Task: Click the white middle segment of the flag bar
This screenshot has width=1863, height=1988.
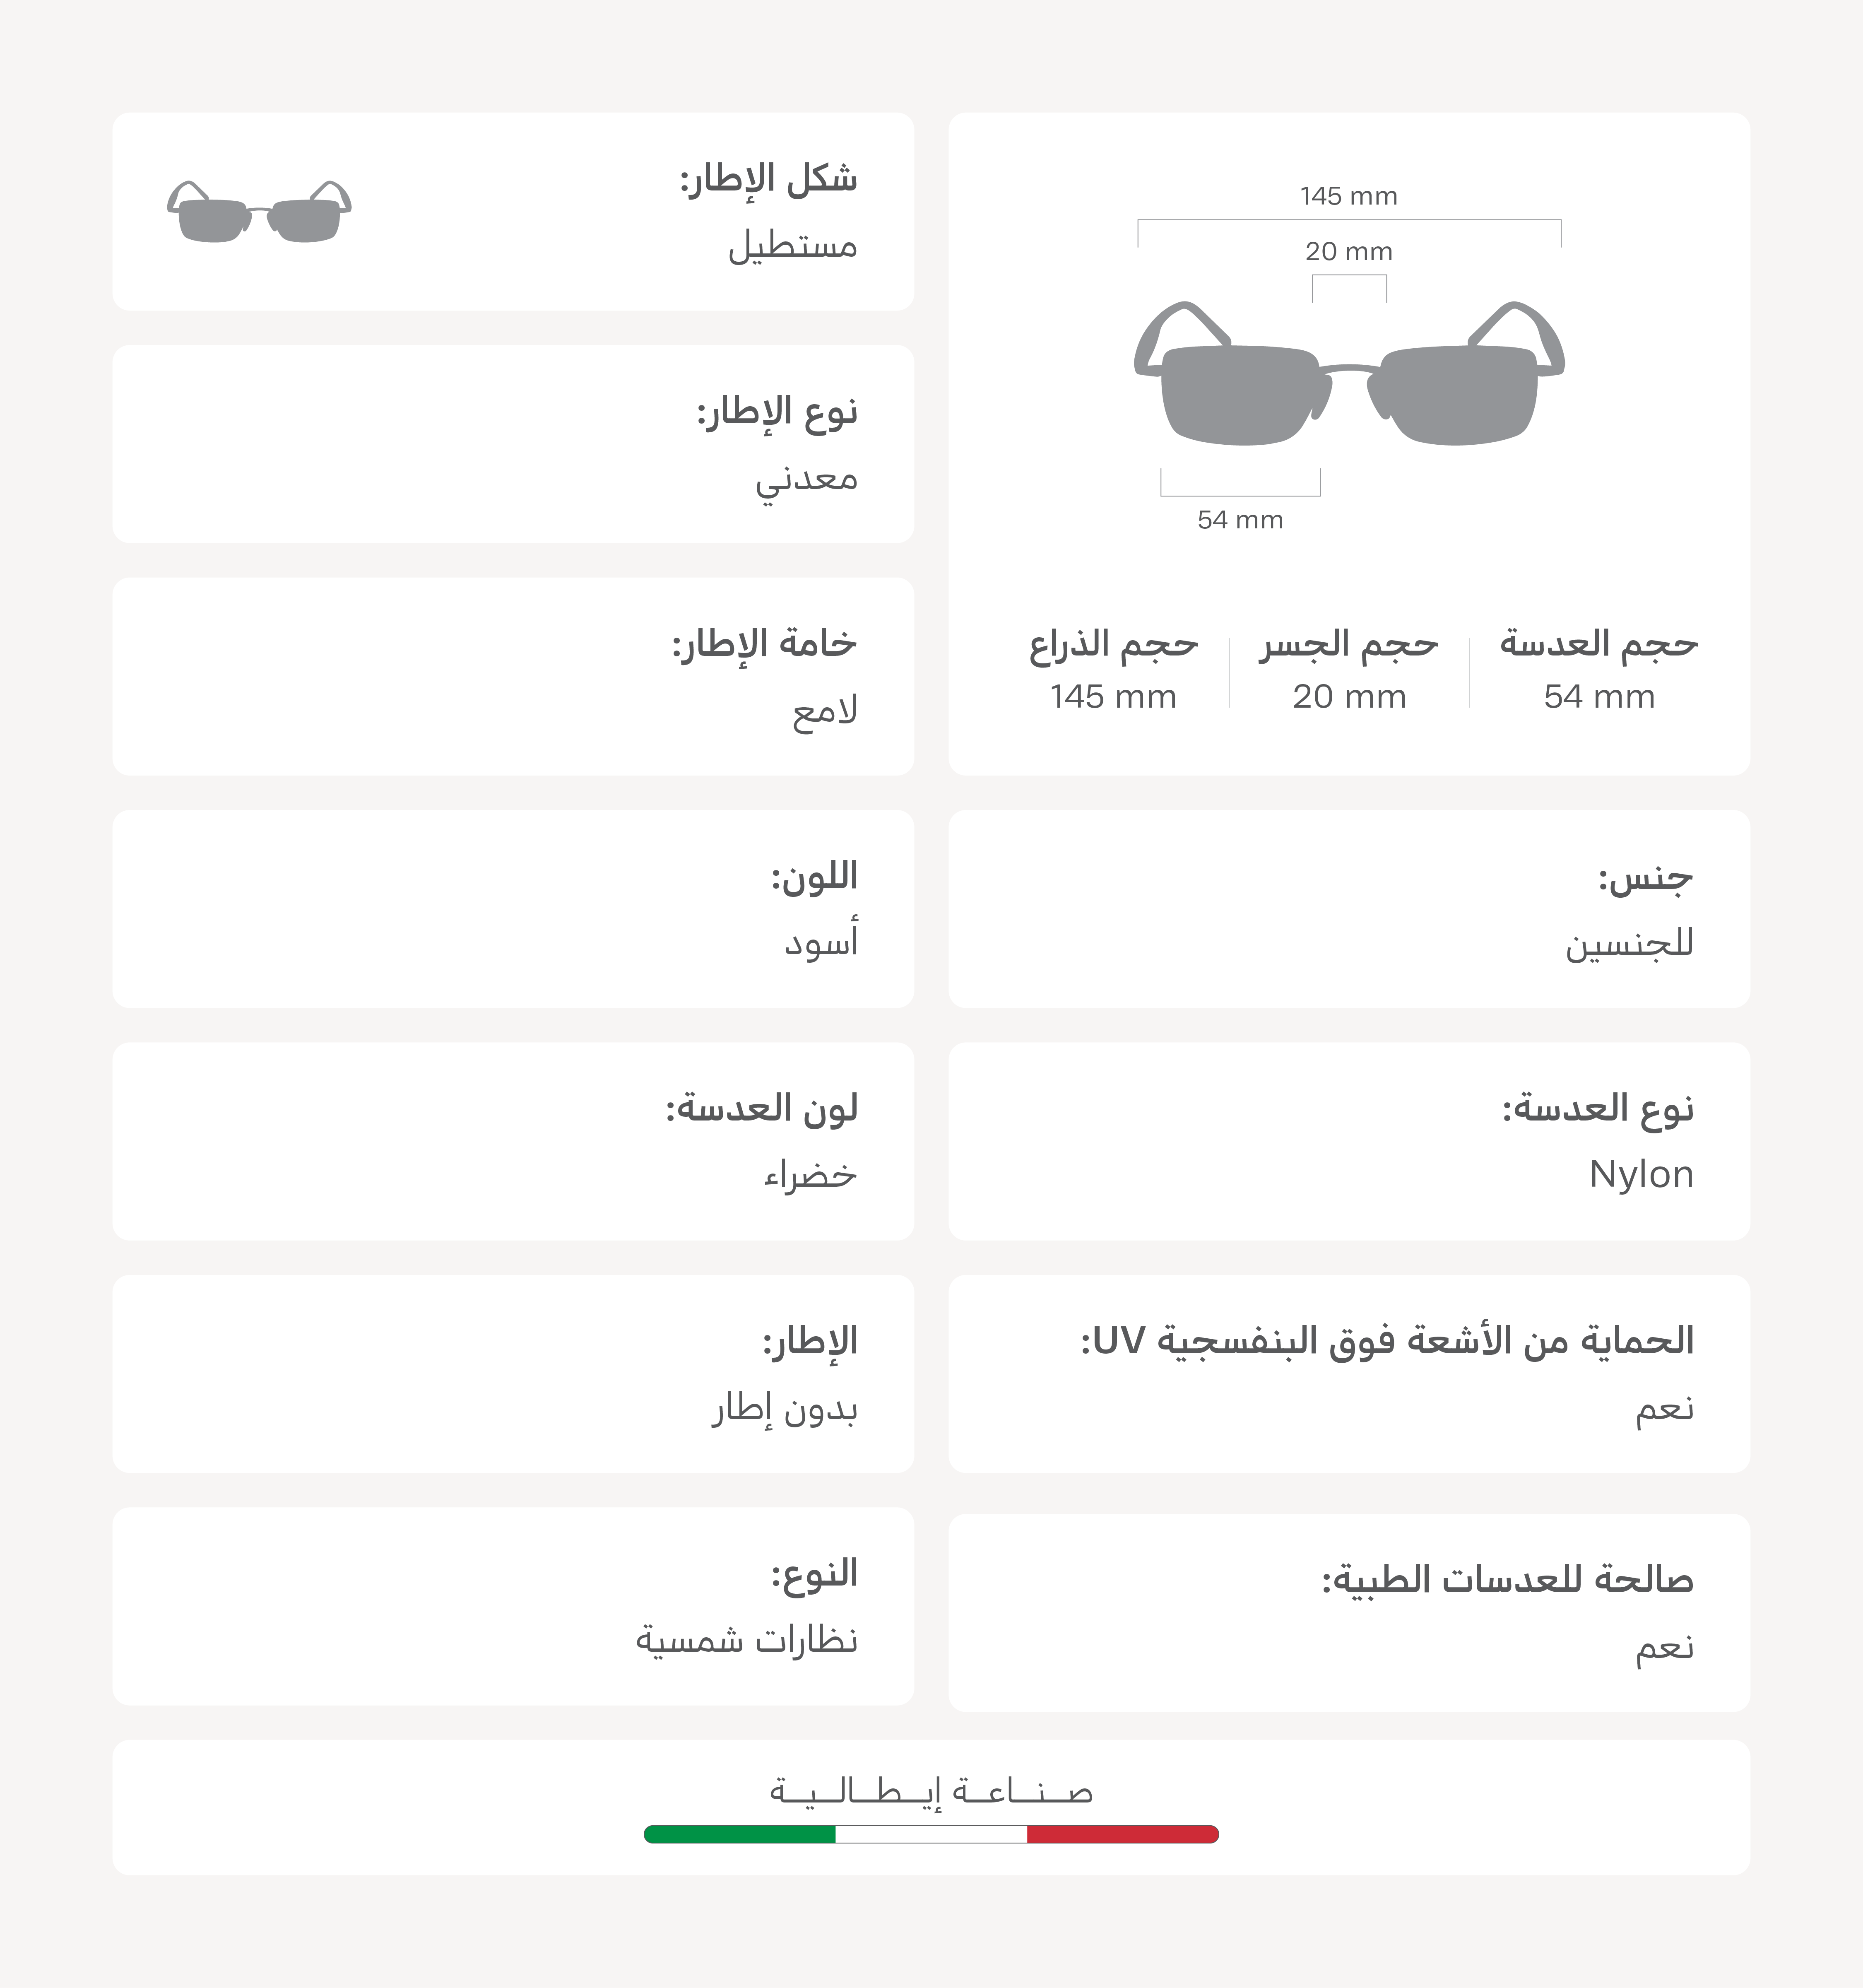Action: [x=931, y=1834]
